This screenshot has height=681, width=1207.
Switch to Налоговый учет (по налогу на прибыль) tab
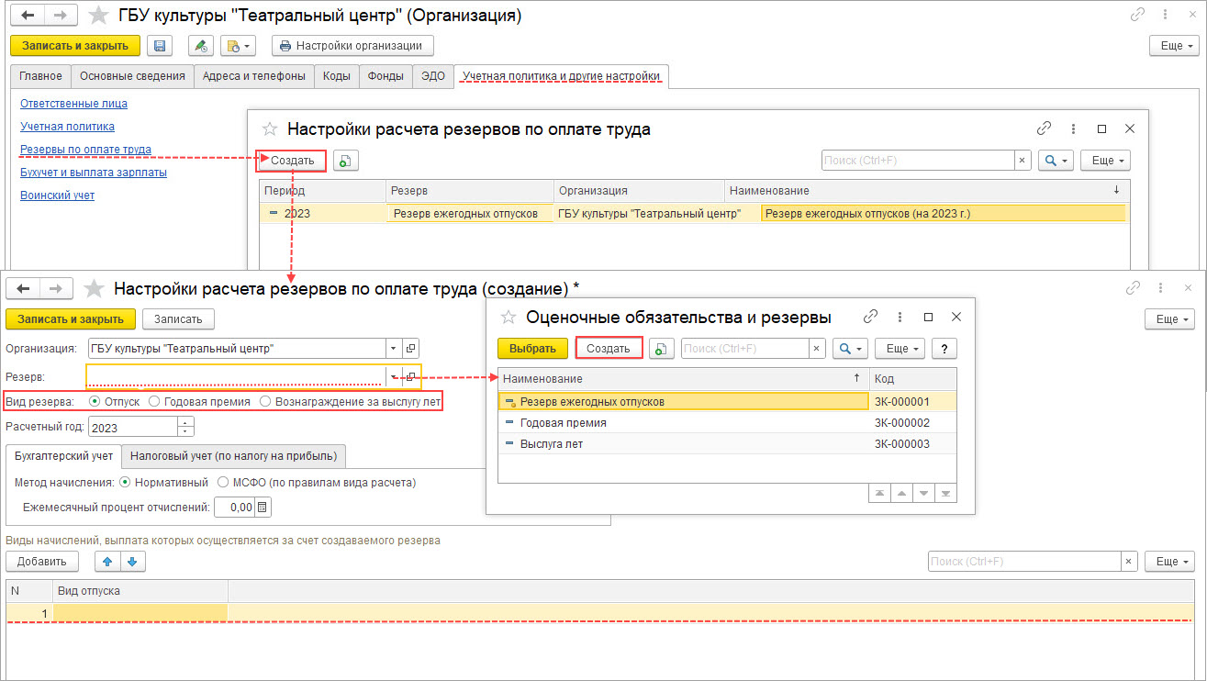(233, 455)
